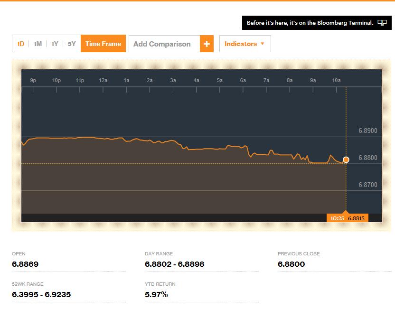Click the YTD Return value 5.97%
Screen dimensions: 395x309
(x=156, y=295)
